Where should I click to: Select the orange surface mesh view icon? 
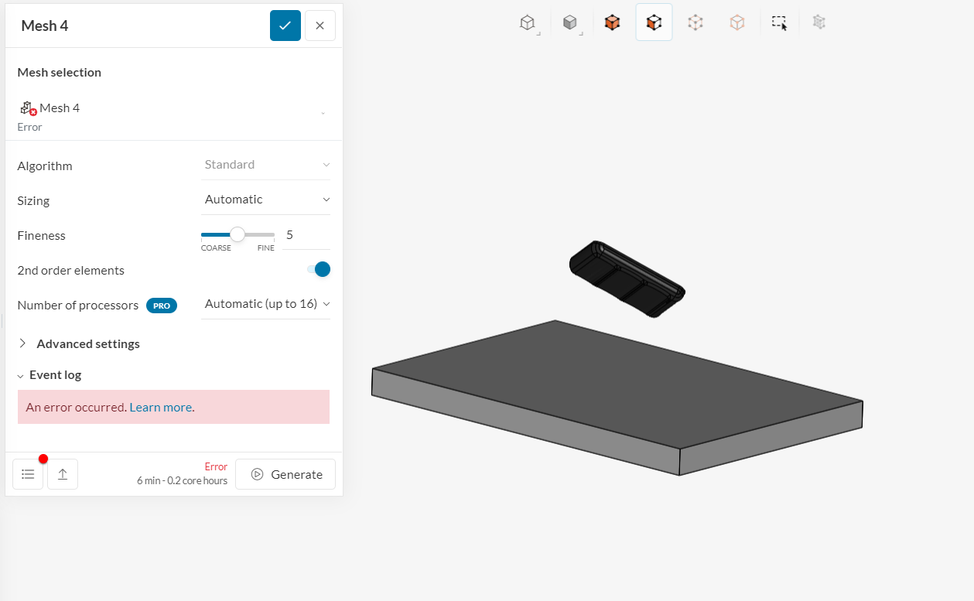click(x=612, y=22)
